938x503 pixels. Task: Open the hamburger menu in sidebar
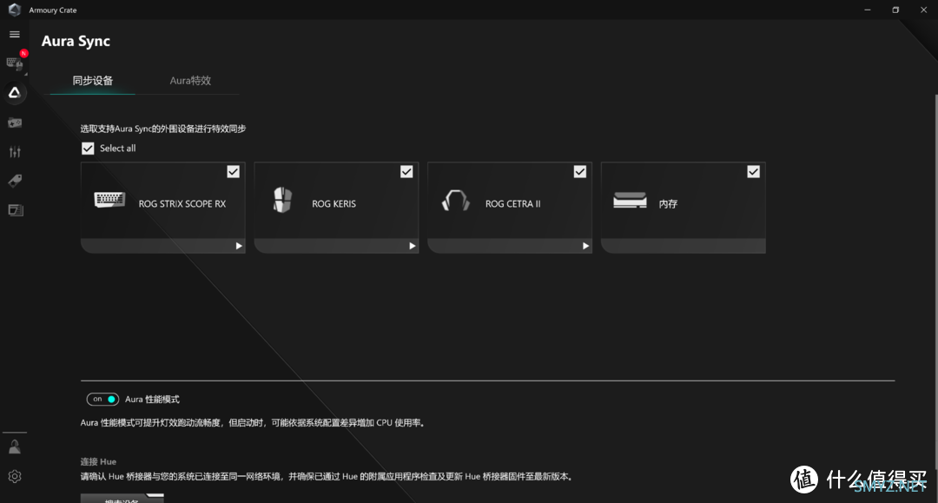tap(15, 34)
